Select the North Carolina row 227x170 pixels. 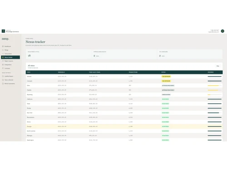click(x=124, y=131)
